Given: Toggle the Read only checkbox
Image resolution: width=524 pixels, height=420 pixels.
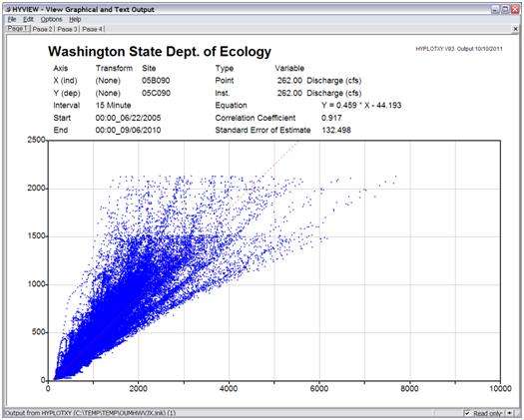Looking at the screenshot, I should [467, 413].
